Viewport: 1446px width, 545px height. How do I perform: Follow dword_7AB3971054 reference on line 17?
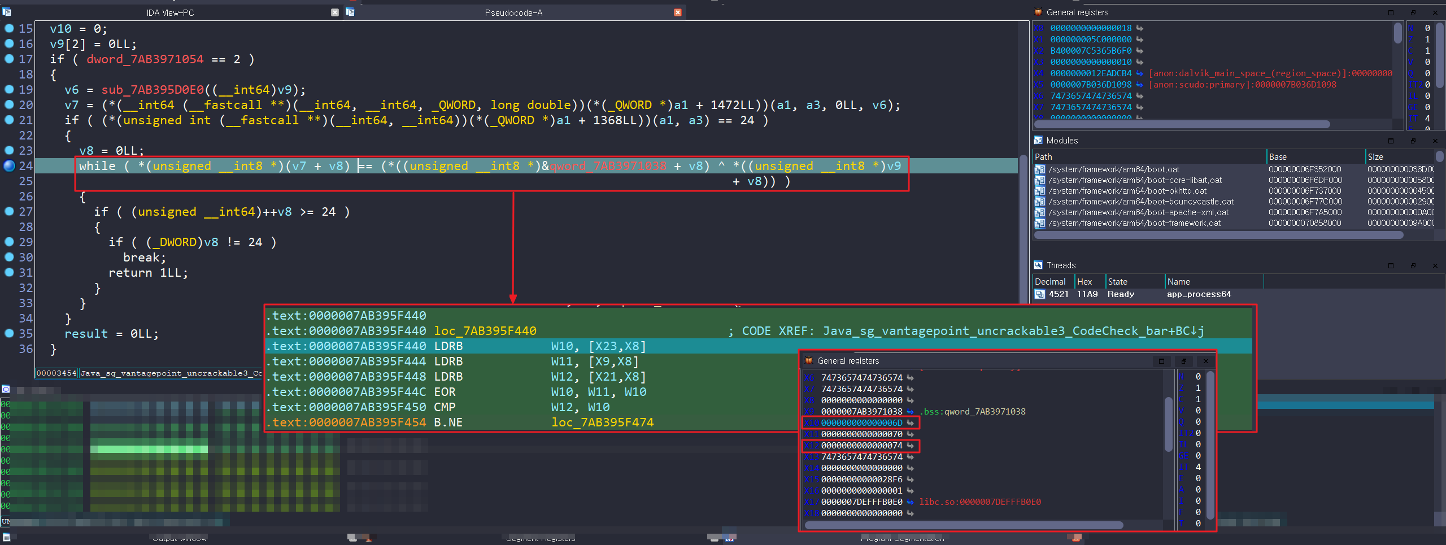145,59
